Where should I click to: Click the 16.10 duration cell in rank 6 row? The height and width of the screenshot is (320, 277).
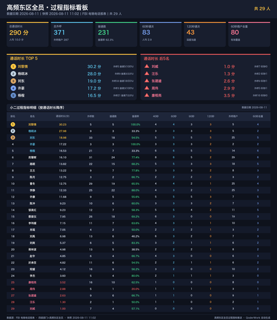pyautogui.click(x=63, y=157)
